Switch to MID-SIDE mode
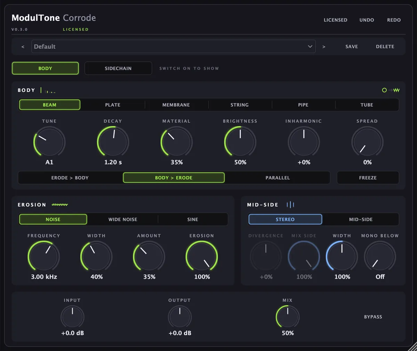The width and height of the screenshot is (417, 351). [361, 219]
